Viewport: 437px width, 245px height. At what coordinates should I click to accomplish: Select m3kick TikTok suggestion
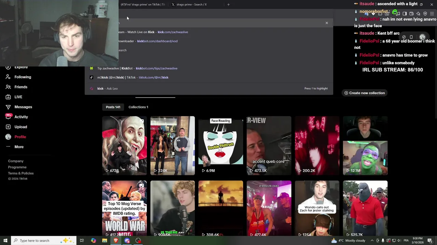click(209, 78)
